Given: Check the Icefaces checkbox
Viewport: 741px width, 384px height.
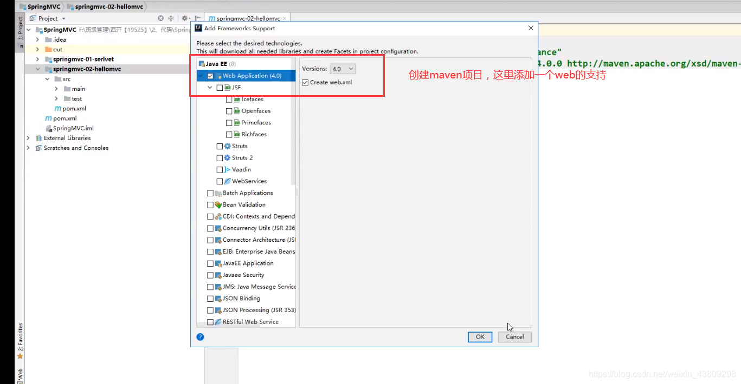Looking at the screenshot, I should [x=229, y=100].
